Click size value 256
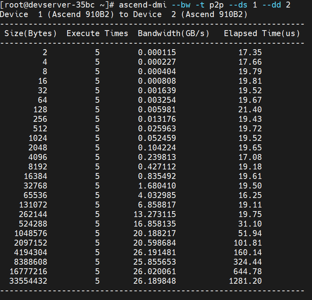Viewport: 312px width, 300px height. pos(40,119)
